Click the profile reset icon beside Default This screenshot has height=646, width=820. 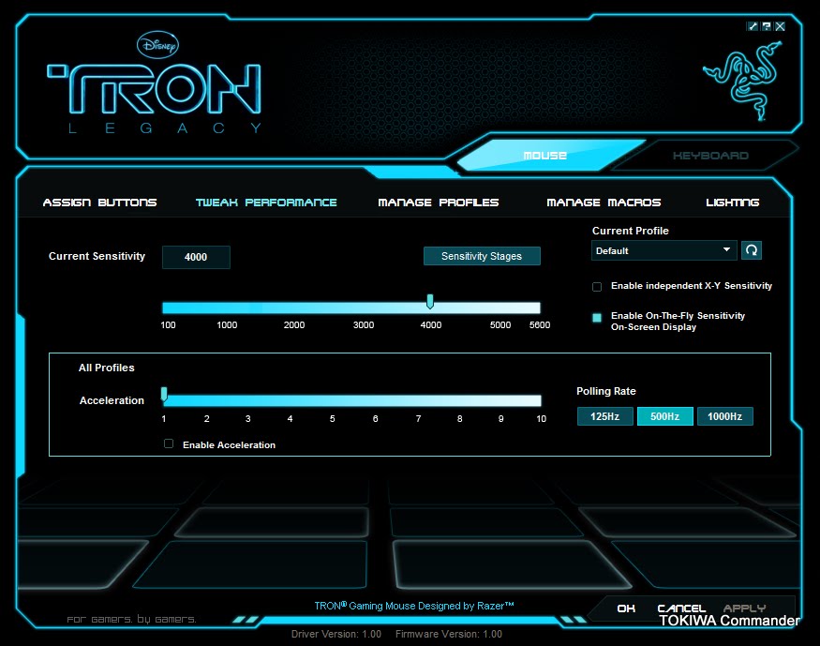pos(750,250)
